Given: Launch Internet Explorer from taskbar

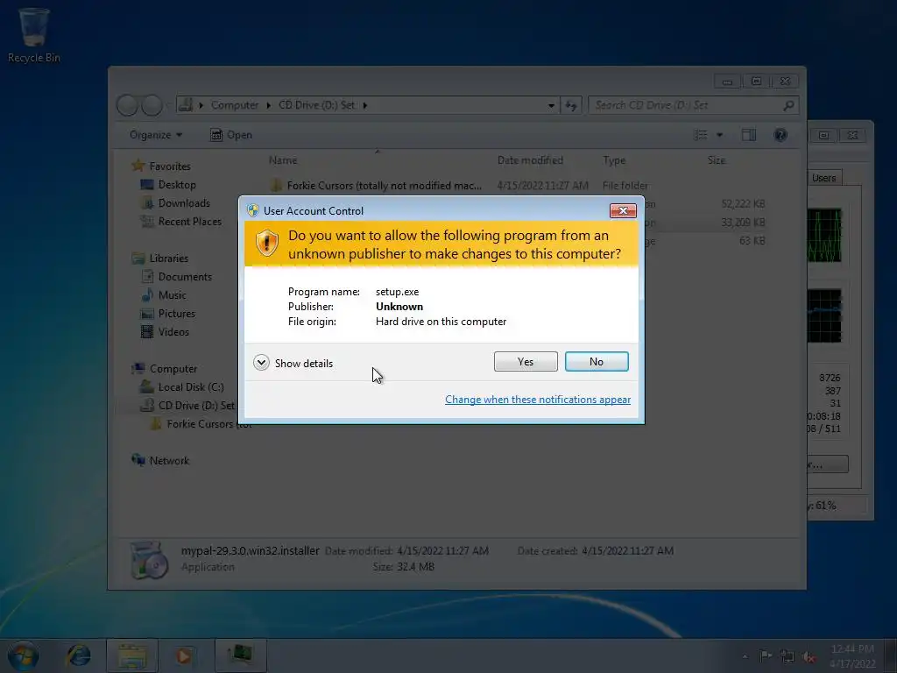Looking at the screenshot, I should [78, 655].
